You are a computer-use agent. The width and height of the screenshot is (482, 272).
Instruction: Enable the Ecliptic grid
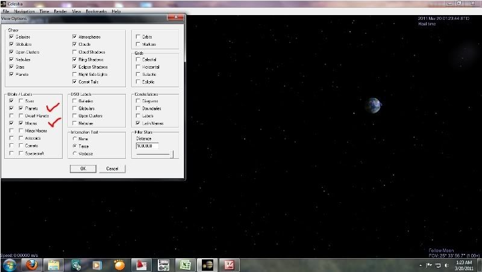pyautogui.click(x=138, y=82)
